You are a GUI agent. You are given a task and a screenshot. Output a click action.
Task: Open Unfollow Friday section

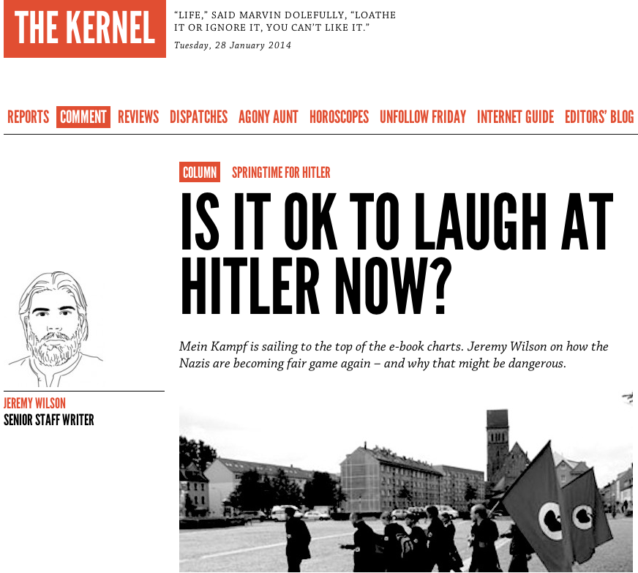coord(423,117)
